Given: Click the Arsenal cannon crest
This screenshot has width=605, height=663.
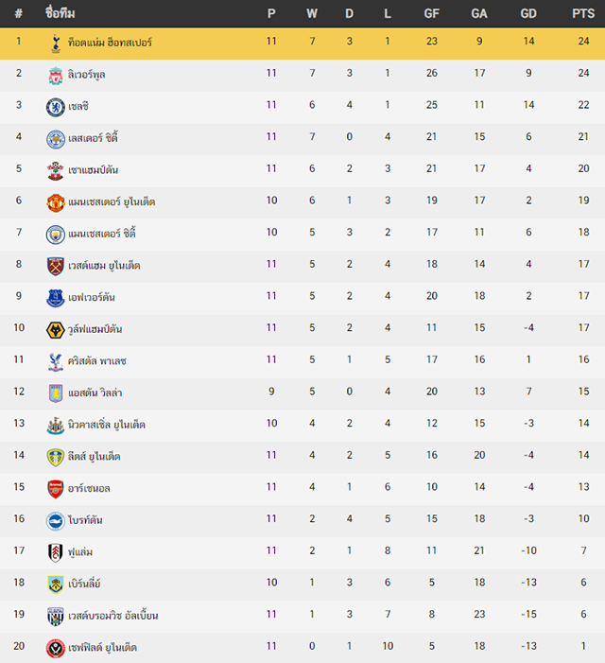Looking at the screenshot, I should pos(56,489).
